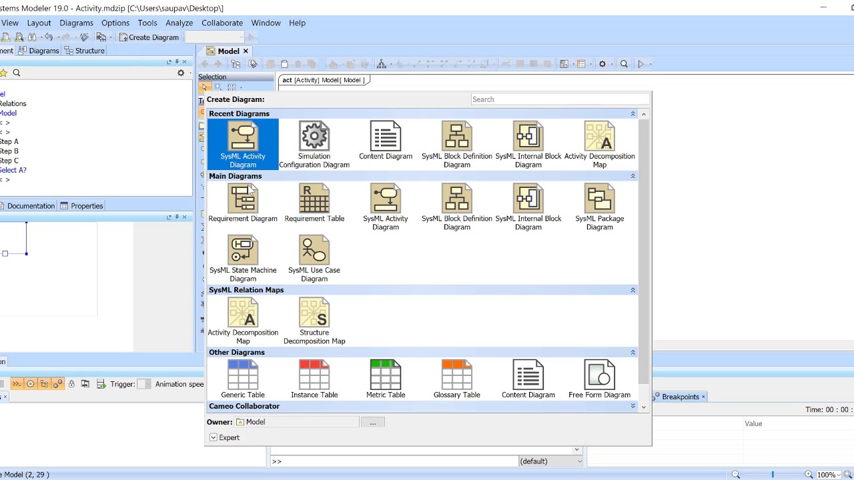
Task: Switch to the Structure tab
Action: click(x=84, y=51)
